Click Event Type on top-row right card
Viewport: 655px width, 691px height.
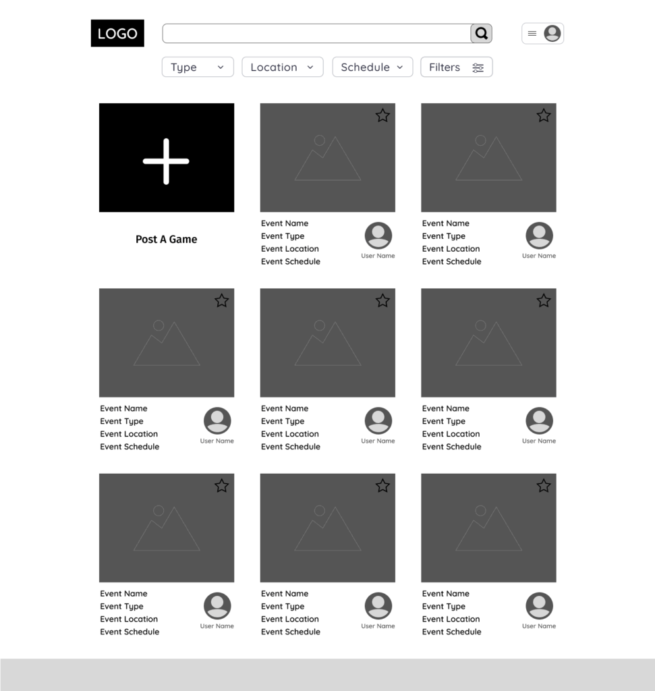click(444, 236)
